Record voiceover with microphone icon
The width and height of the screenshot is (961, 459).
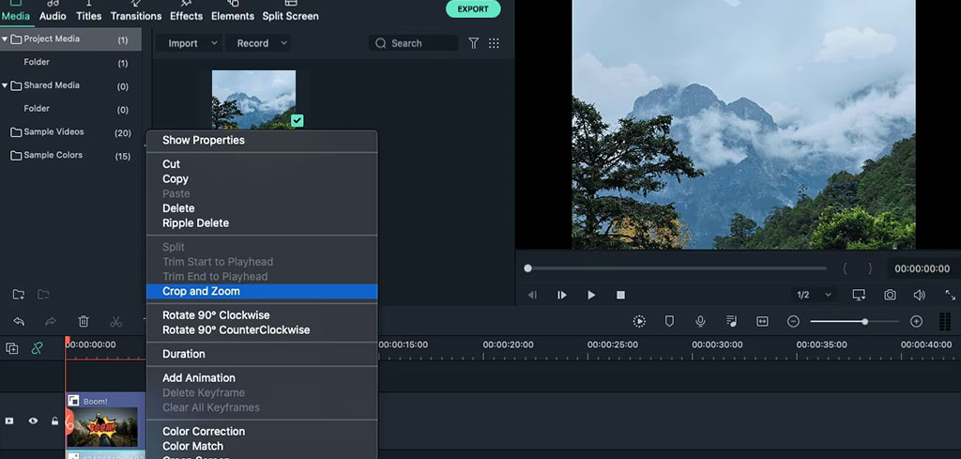point(700,321)
